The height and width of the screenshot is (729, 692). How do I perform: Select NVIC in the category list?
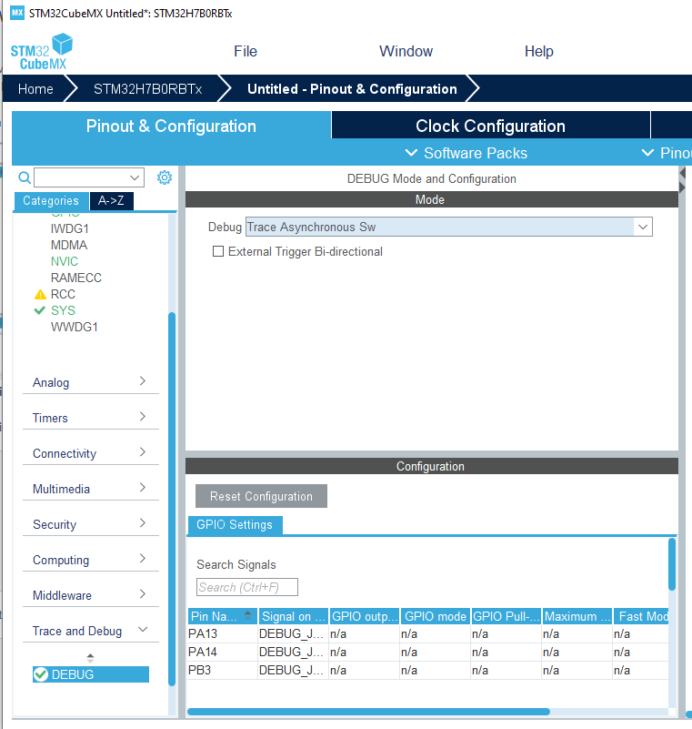[64, 261]
